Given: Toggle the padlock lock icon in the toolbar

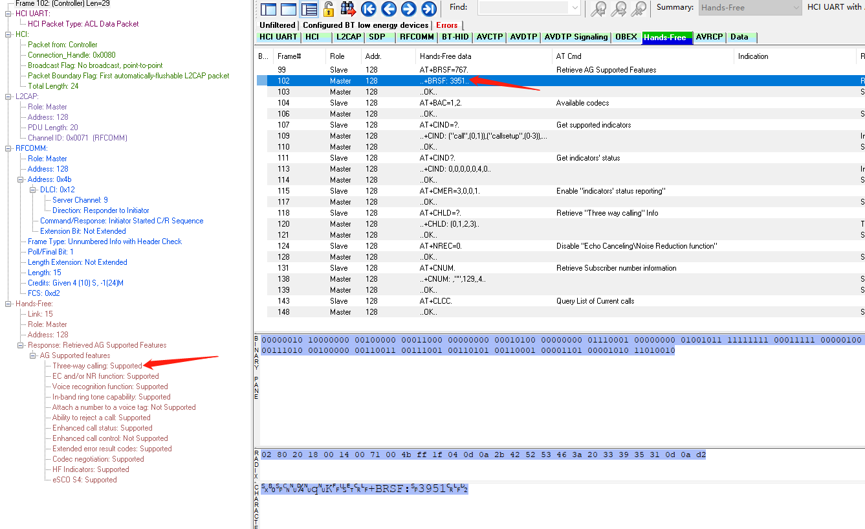Looking at the screenshot, I should pyautogui.click(x=329, y=8).
